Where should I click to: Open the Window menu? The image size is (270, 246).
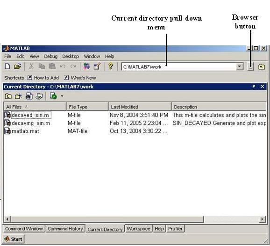92,57
